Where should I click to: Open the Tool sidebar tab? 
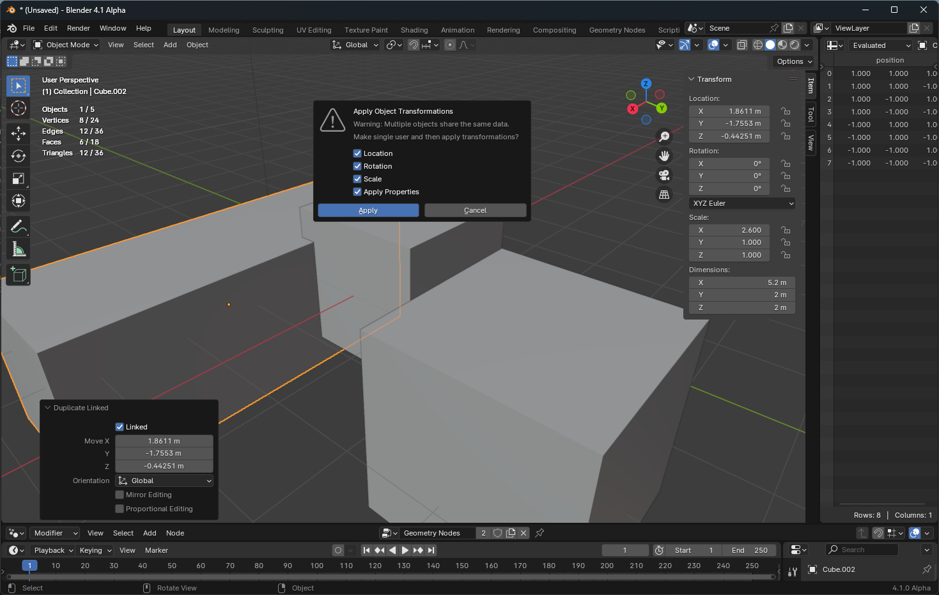click(x=811, y=114)
